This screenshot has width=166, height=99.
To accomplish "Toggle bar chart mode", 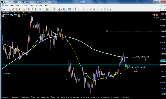I will click(x=29, y=9).
